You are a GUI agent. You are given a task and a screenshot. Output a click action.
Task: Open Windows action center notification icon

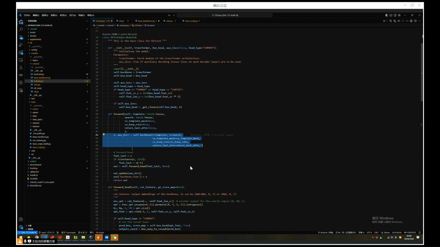click(x=418, y=237)
